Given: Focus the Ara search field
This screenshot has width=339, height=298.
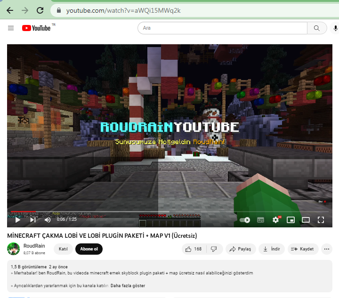Looking at the screenshot, I should pos(222,28).
